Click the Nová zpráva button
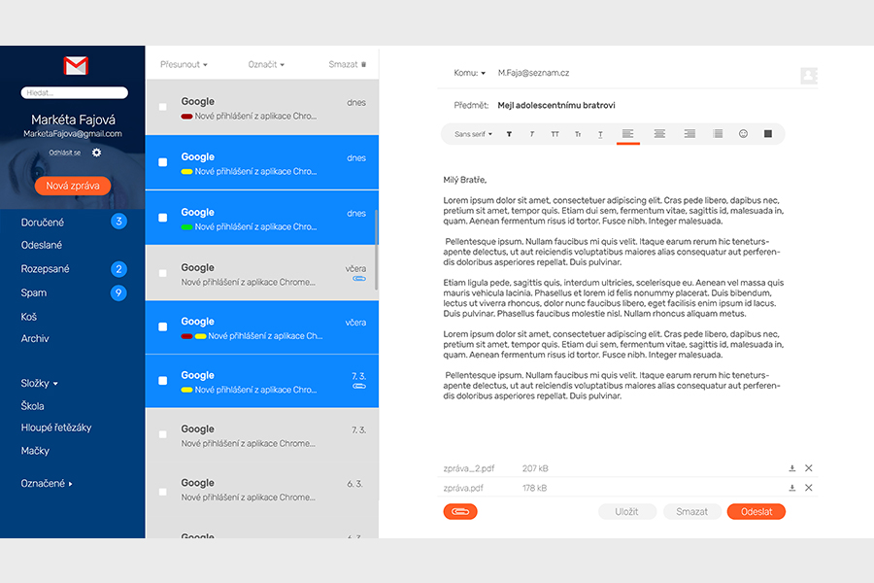The height and width of the screenshot is (583, 874). click(73, 186)
